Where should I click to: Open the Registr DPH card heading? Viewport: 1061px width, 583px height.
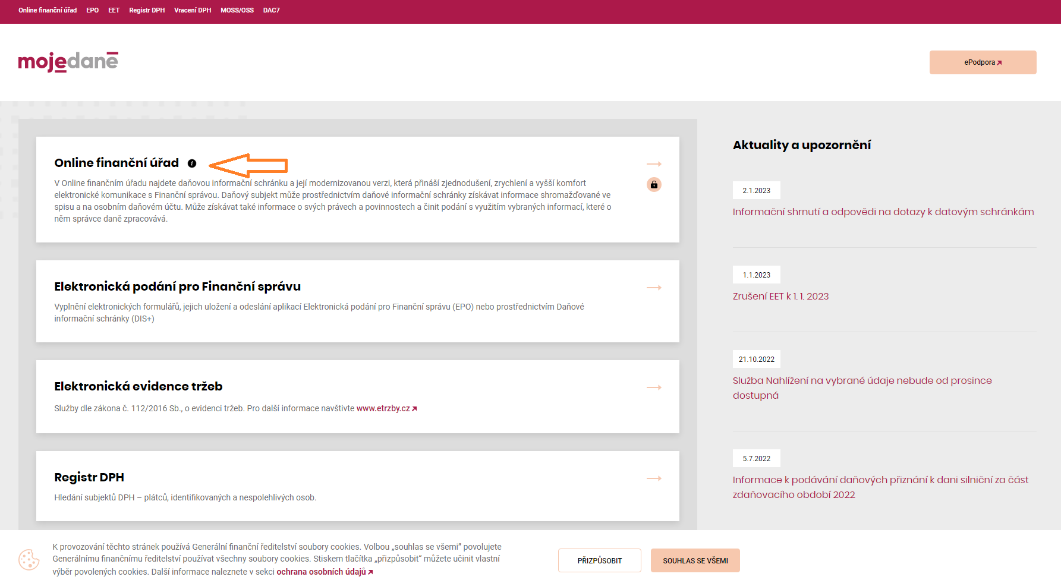(x=89, y=477)
